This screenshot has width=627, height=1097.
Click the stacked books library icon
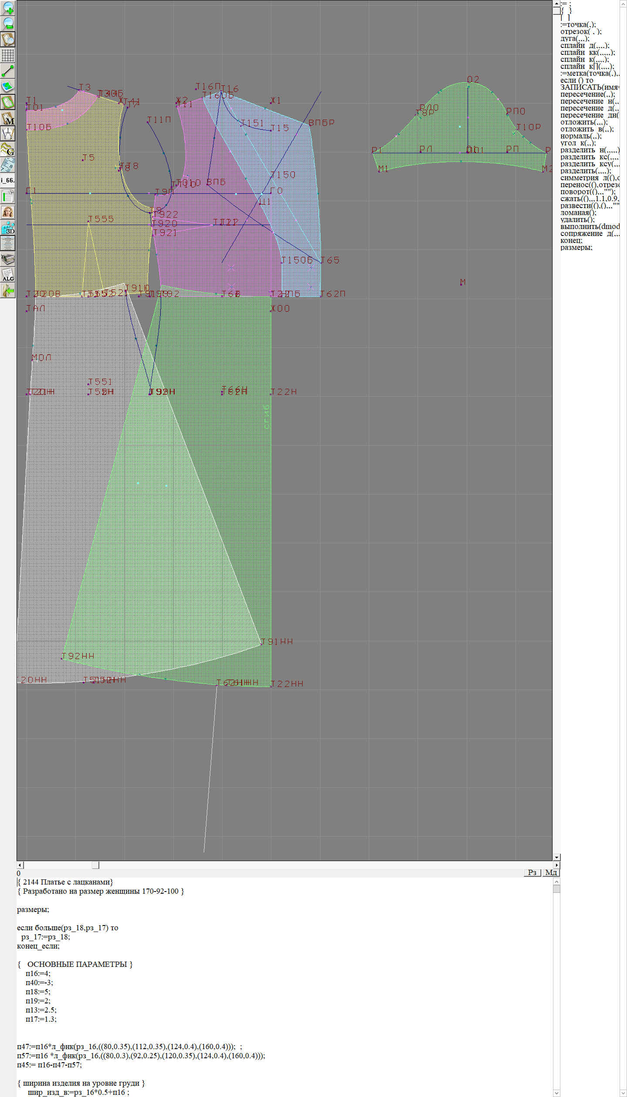click(x=8, y=259)
